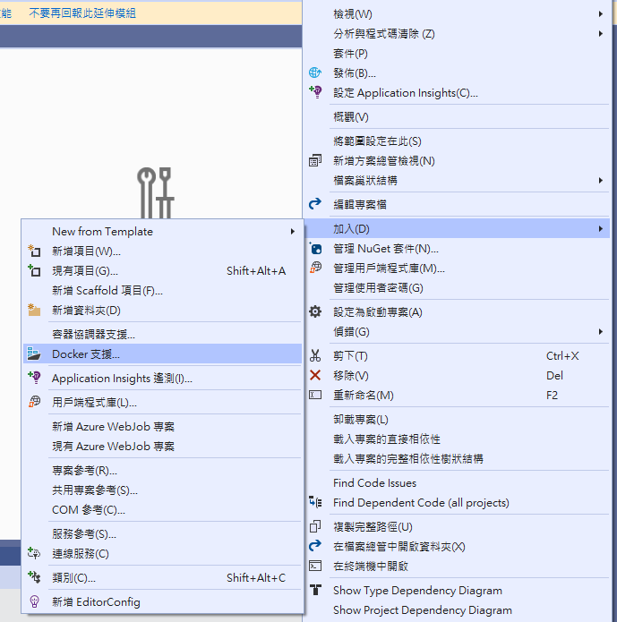
Task: Expand the 偵錯(G) submenu arrow
Action: pos(601,332)
